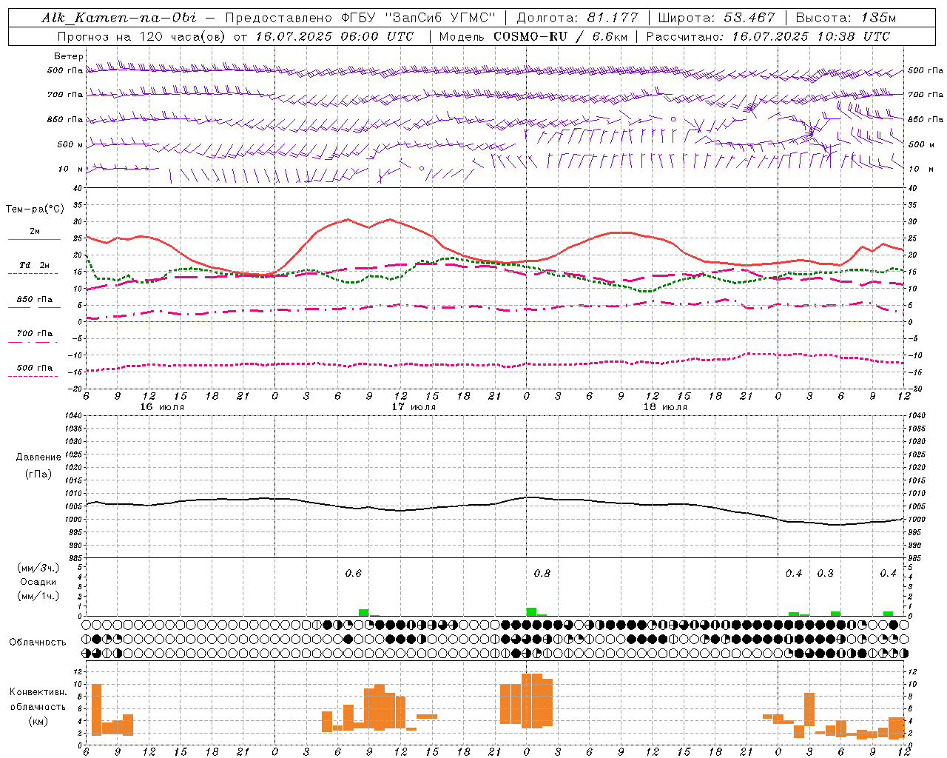
Task: Click the (гПа) unit under Давление
Action: (38, 474)
